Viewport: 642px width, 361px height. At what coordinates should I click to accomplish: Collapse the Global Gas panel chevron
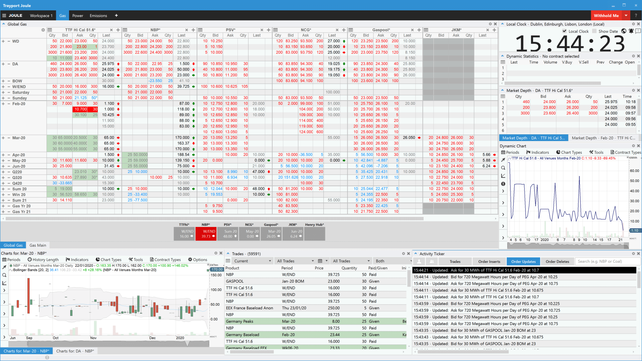(4, 24)
